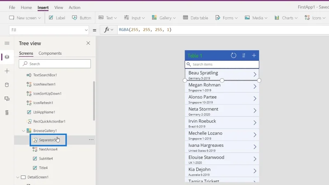Collapse the DetailScreen1 node
Image resolution: width=329 pixels, height=185 pixels.
[x=18, y=177]
